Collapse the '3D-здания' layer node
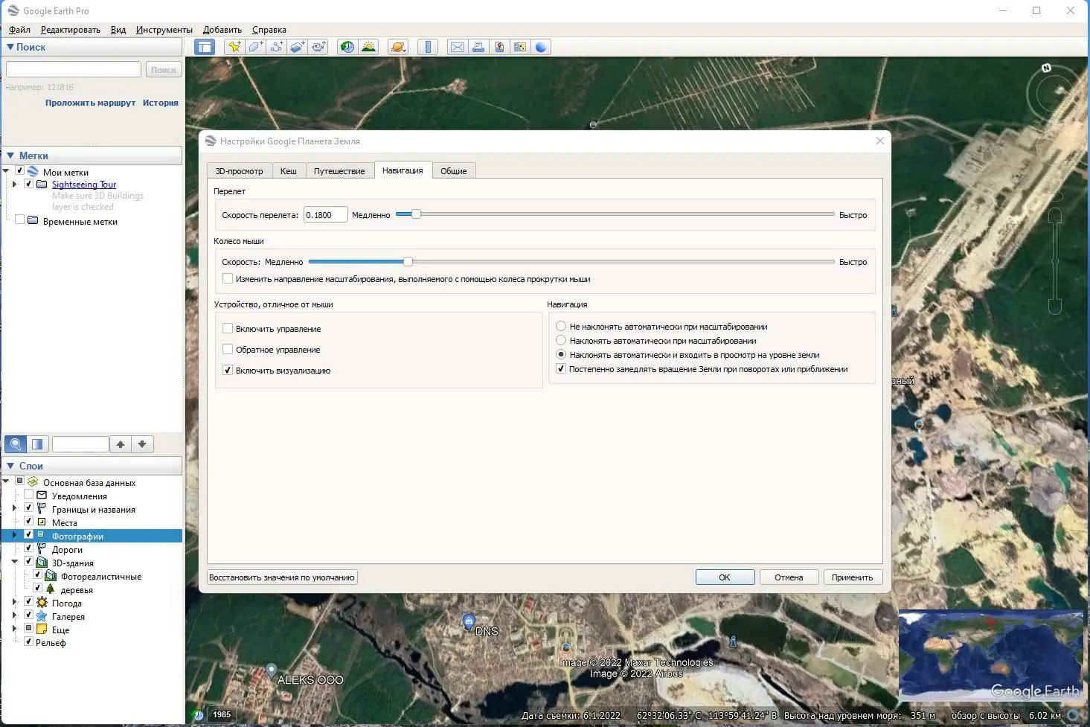 point(14,563)
